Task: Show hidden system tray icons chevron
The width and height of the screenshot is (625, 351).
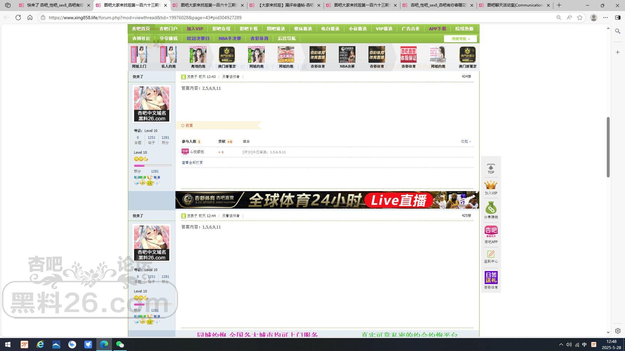Action: click(561, 344)
